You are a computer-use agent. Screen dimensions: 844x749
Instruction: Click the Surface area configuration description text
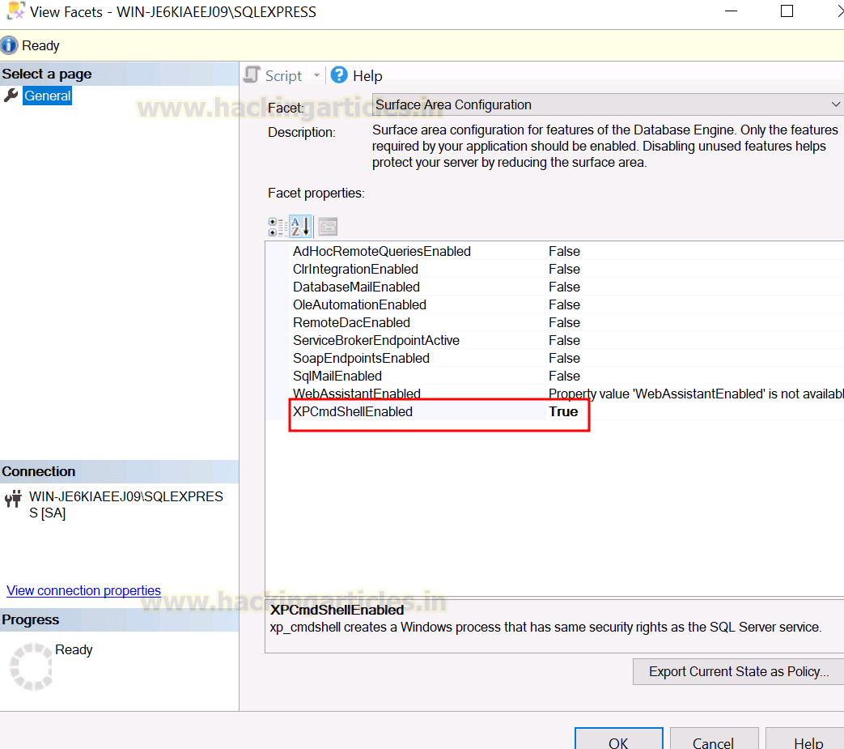[x=605, y=146]
